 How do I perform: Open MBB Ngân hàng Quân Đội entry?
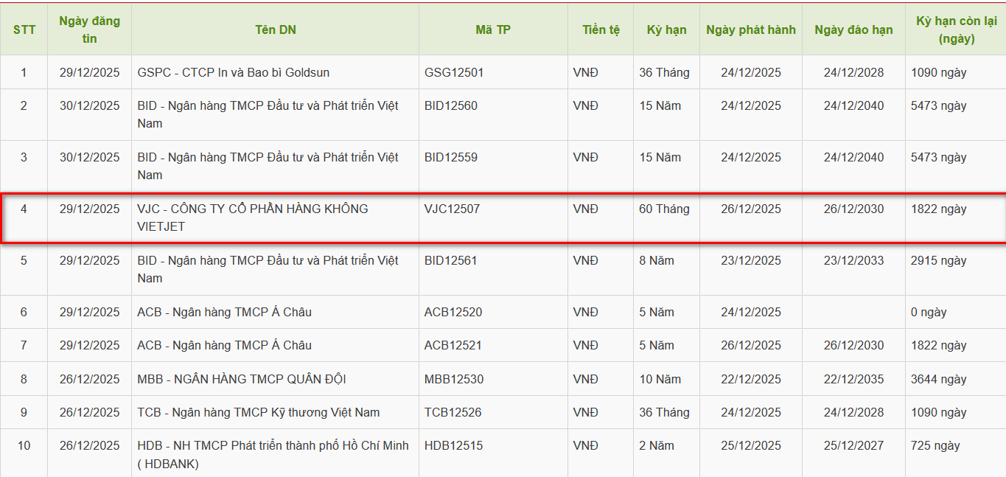pyautogui.click(x=241, y=379)
